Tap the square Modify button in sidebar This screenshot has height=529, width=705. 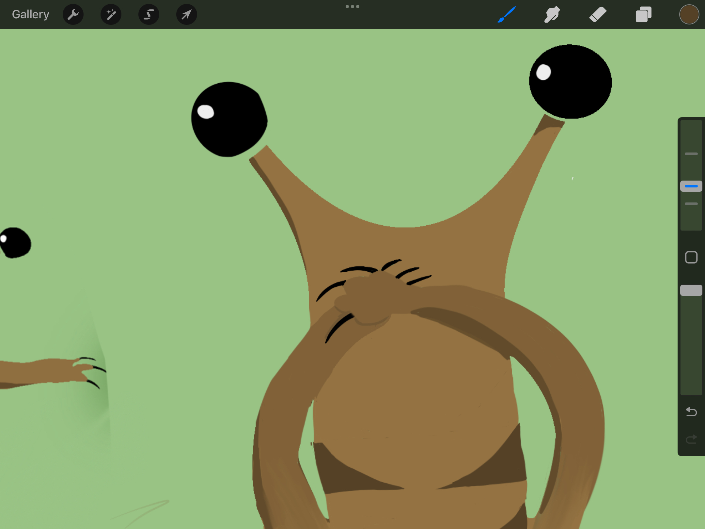pyautogui.click(x=691, y=257)
